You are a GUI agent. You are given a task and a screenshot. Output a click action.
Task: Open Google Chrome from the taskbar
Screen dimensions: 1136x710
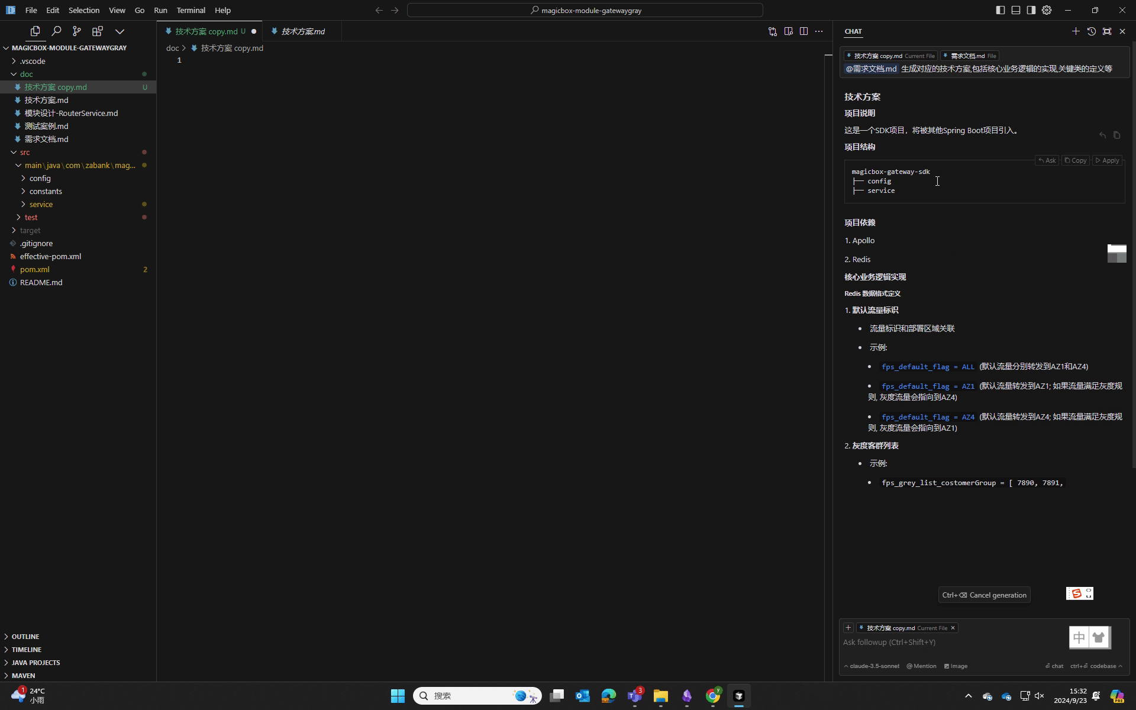[x=713, y=696]
